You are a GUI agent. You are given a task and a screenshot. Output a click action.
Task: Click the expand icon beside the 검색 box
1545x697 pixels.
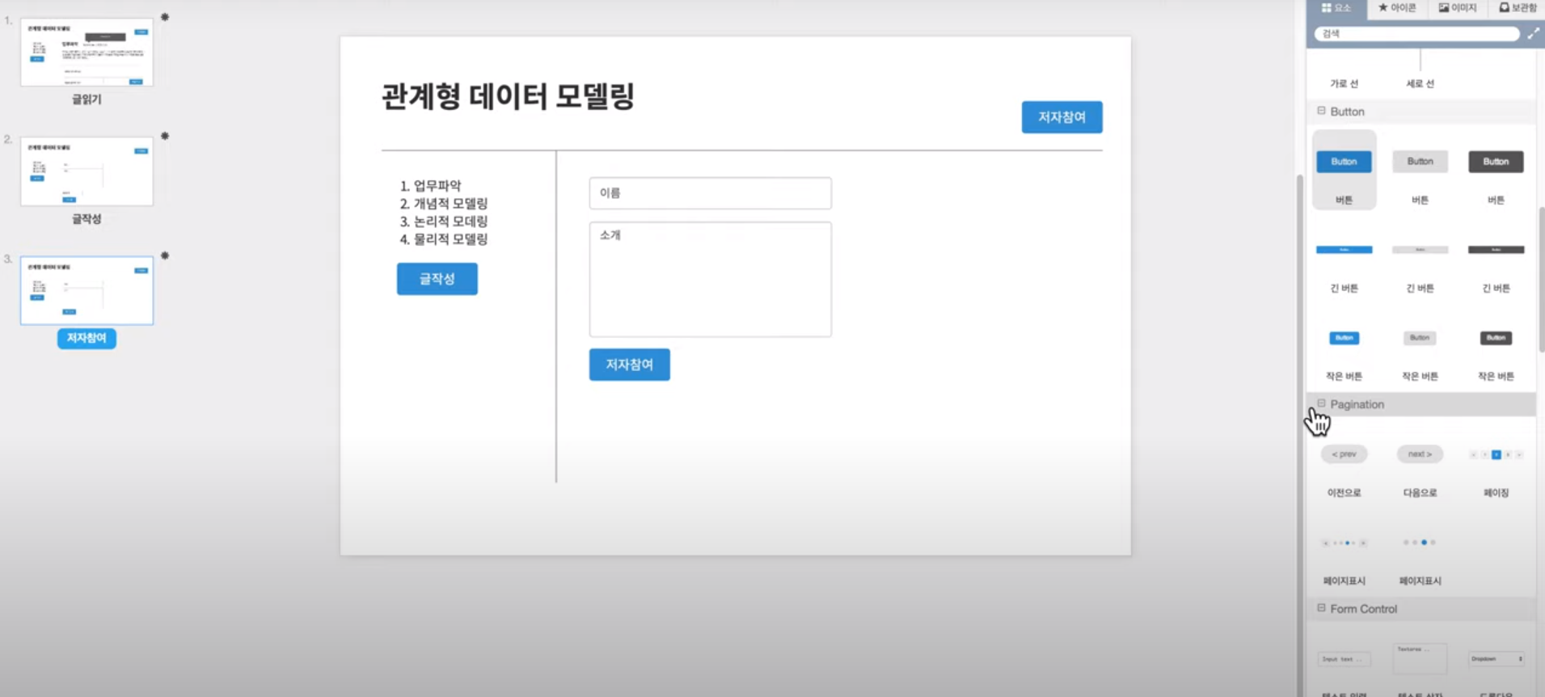click(x=1533, y=34)
